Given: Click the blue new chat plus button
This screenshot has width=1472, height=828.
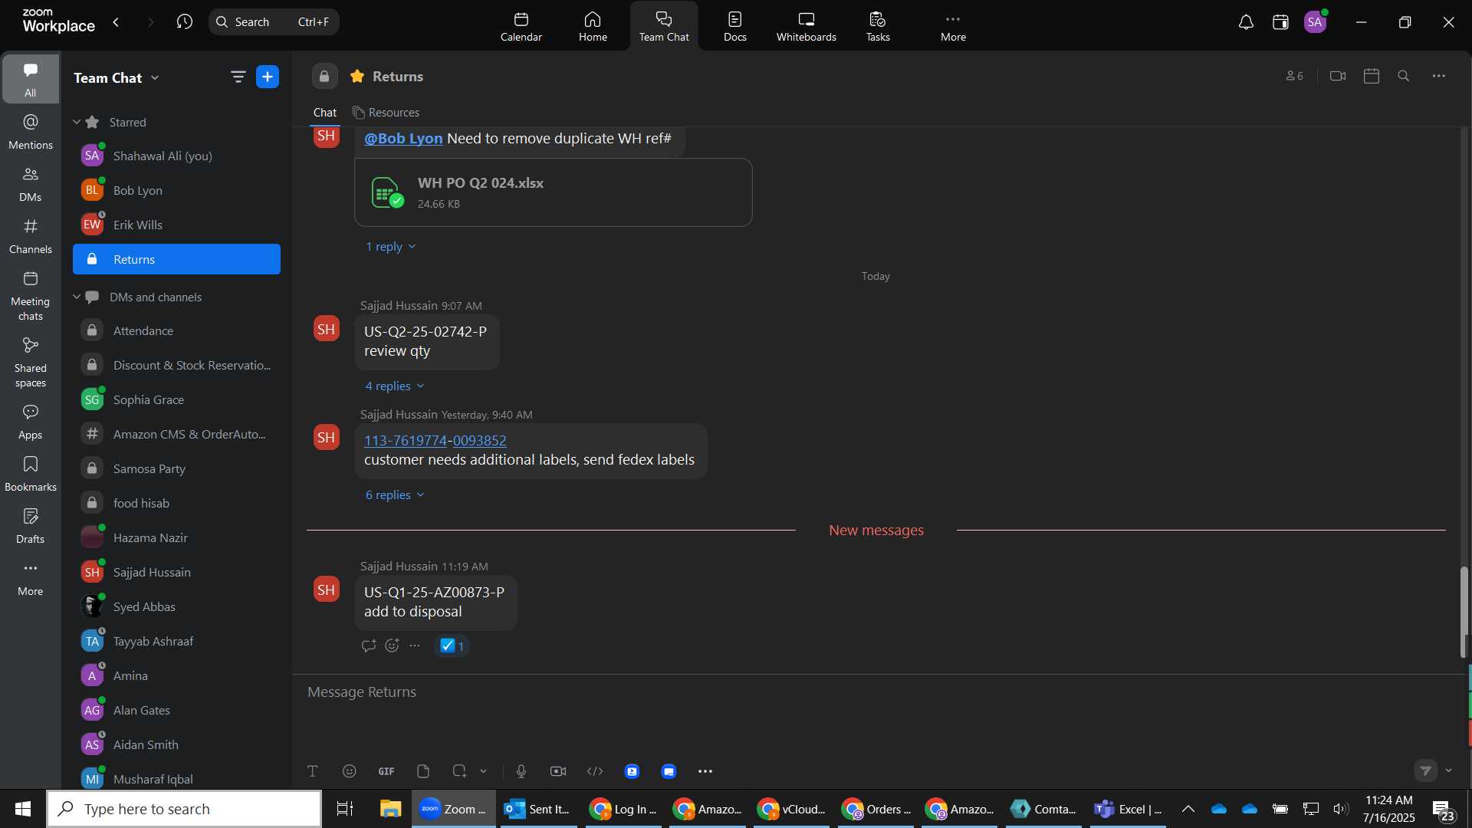Looking at the screenshot, I should pos(268,77).
